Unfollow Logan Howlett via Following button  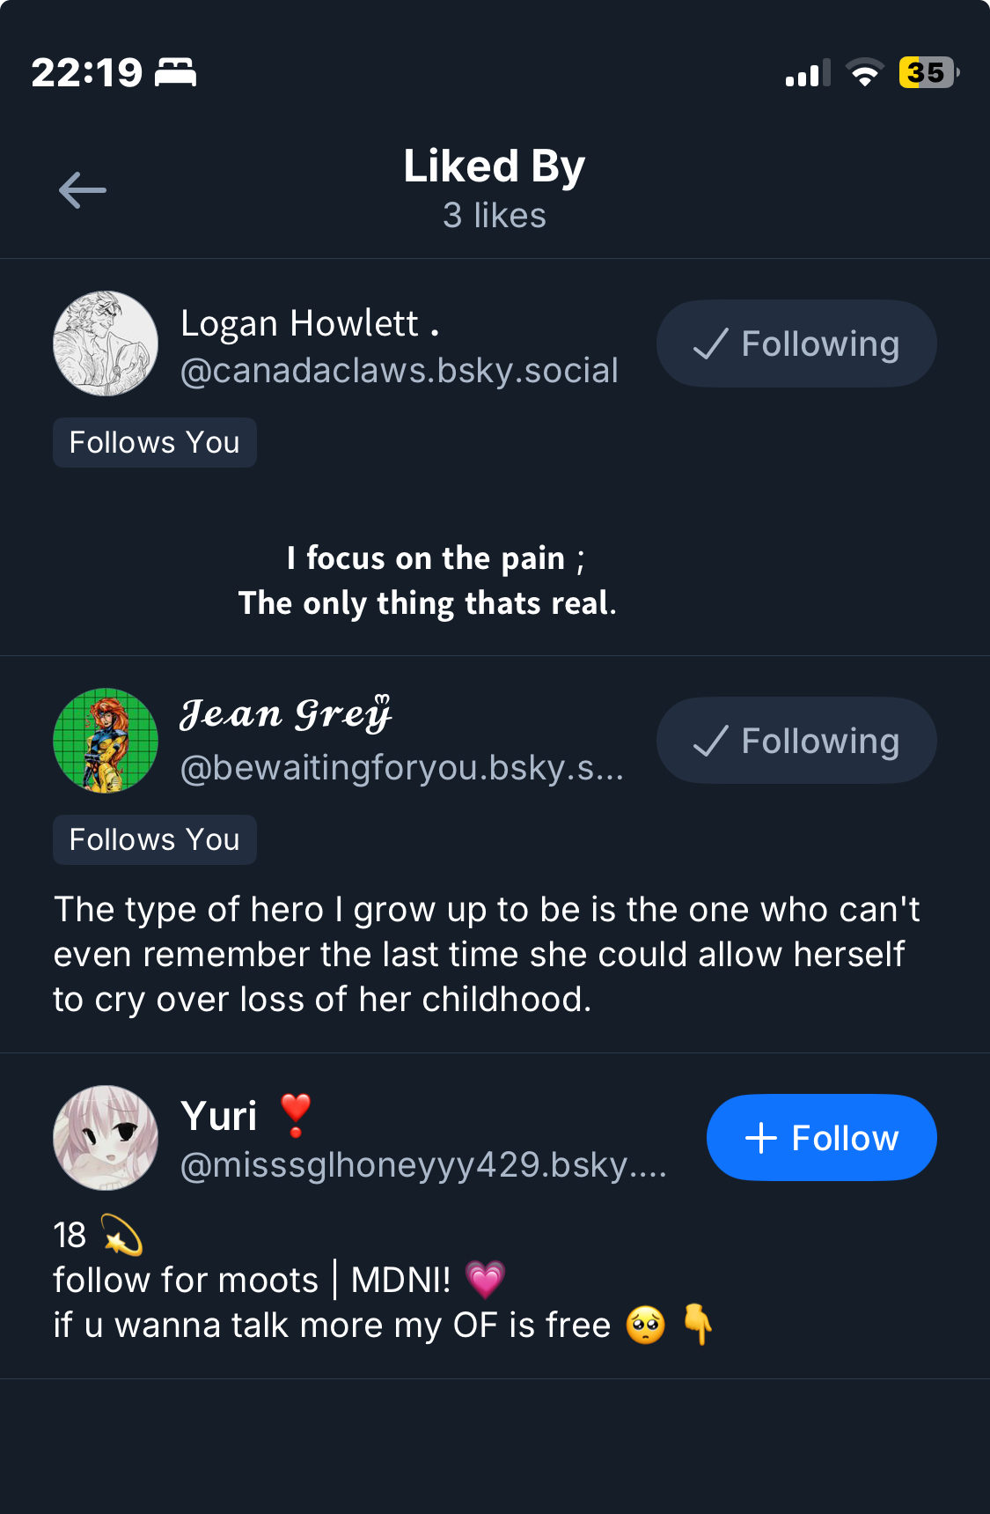click(x=796, y=343)
